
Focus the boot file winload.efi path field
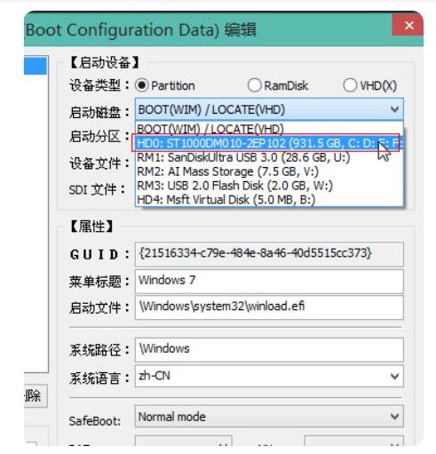click(269, 307)
